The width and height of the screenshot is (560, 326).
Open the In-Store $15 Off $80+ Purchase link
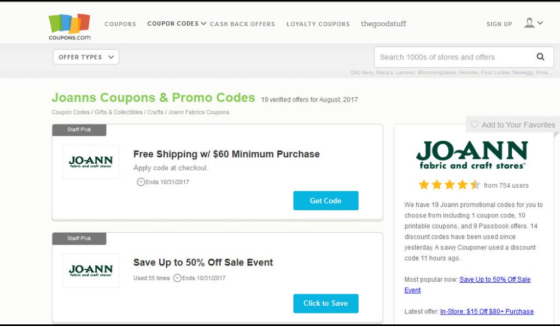pos(487,311)
